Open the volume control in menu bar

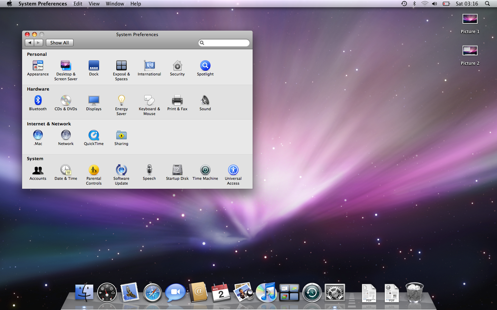point(435,3)
